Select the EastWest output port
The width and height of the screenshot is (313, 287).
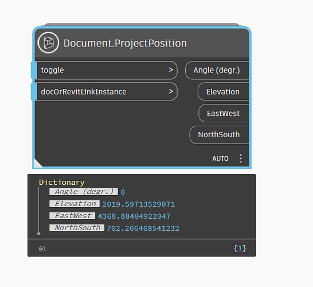point(224,113)
